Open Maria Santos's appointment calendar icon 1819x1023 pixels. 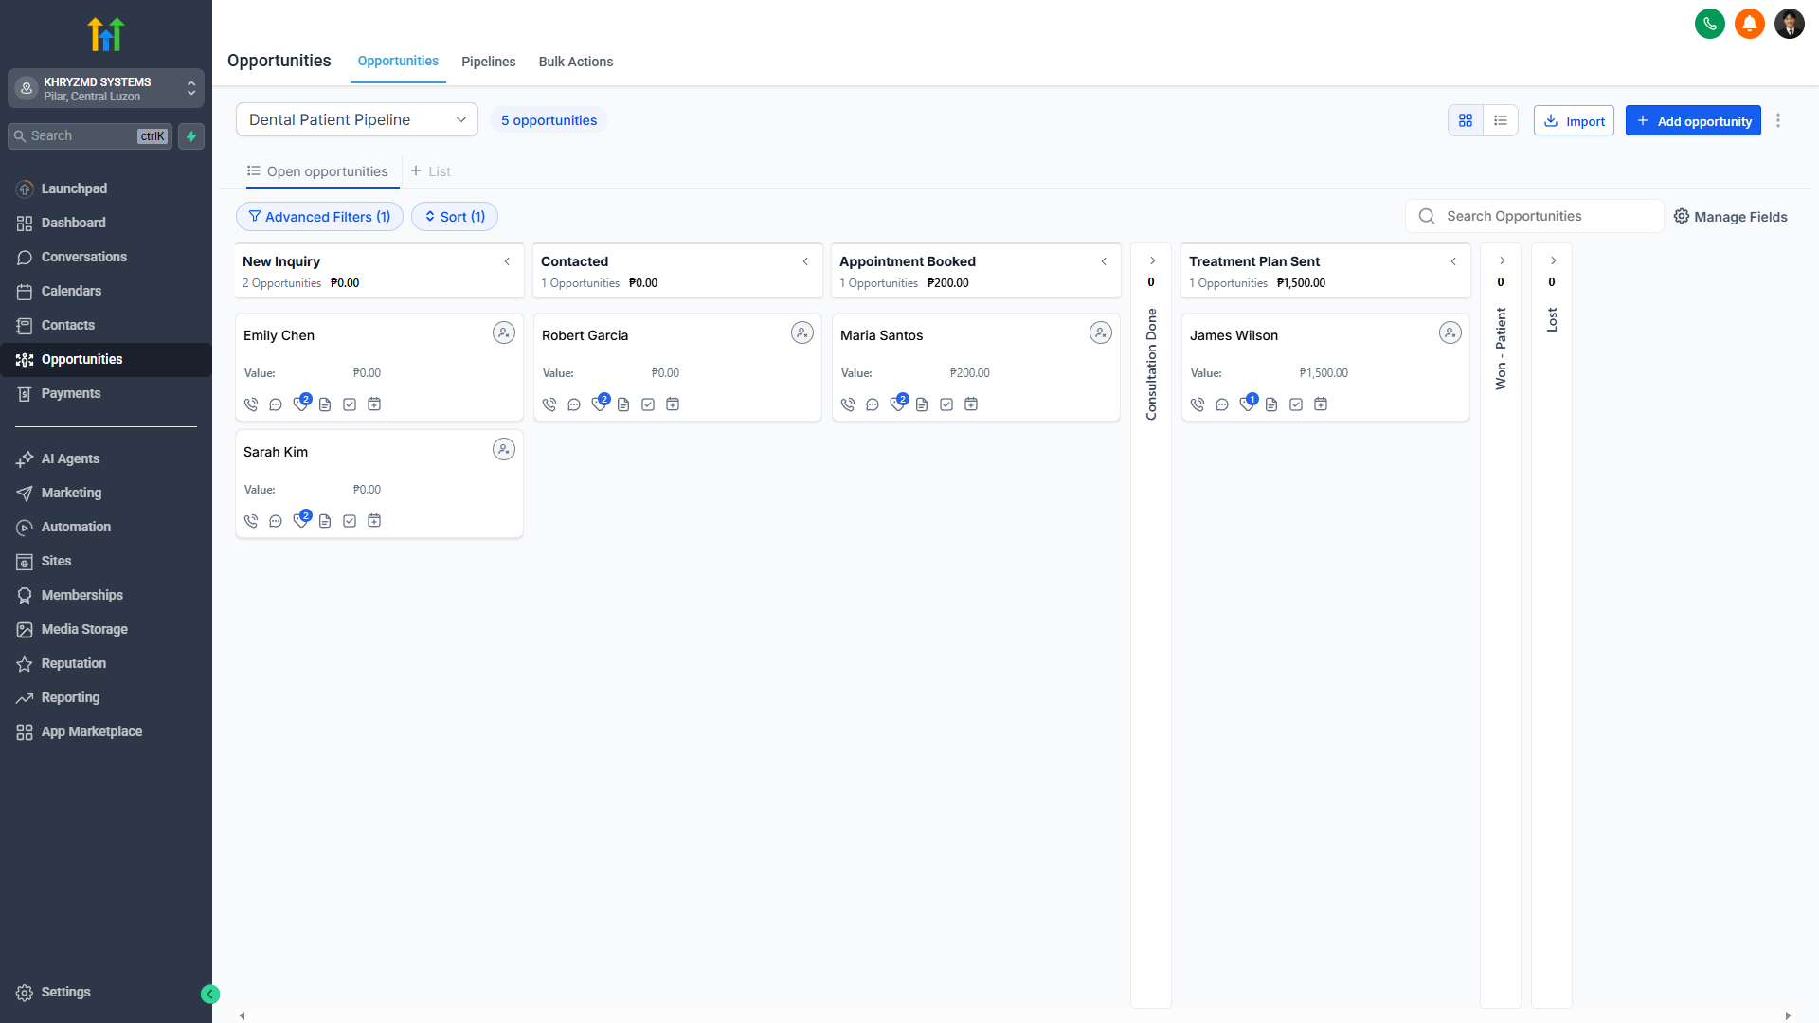(971, 404)
